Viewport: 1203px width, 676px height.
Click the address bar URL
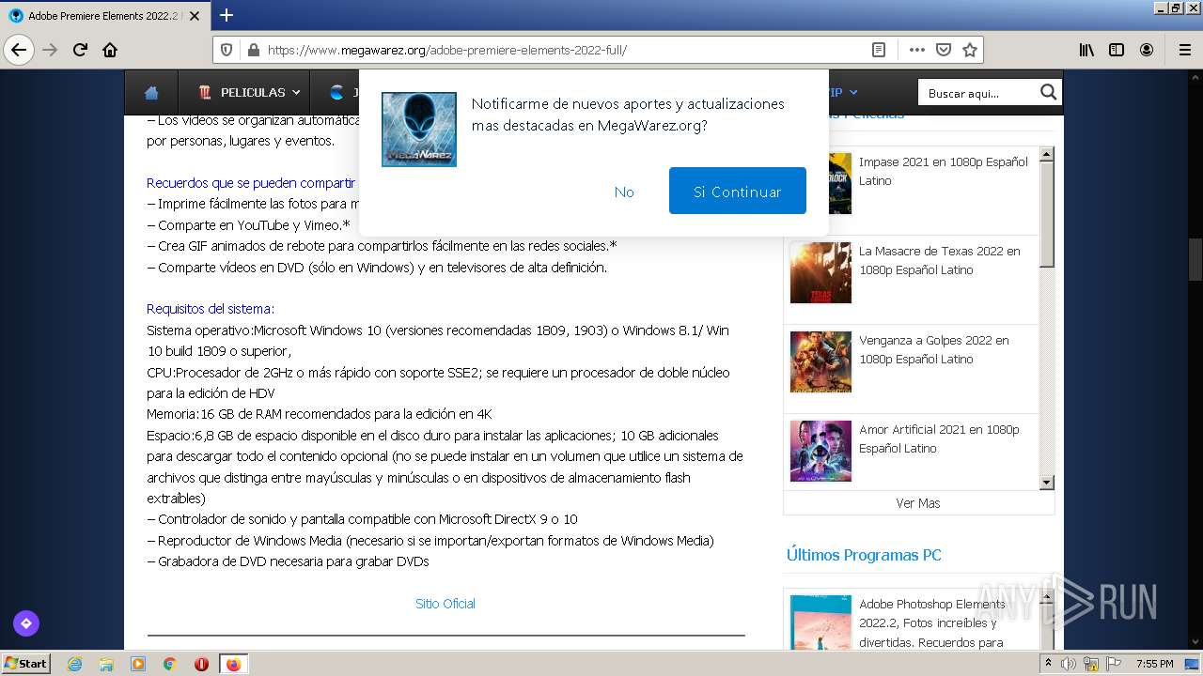pos(447,50)
